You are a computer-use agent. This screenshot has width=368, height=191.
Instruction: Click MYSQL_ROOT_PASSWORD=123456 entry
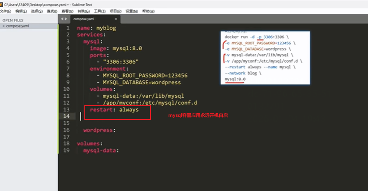(x=145, y=76)
